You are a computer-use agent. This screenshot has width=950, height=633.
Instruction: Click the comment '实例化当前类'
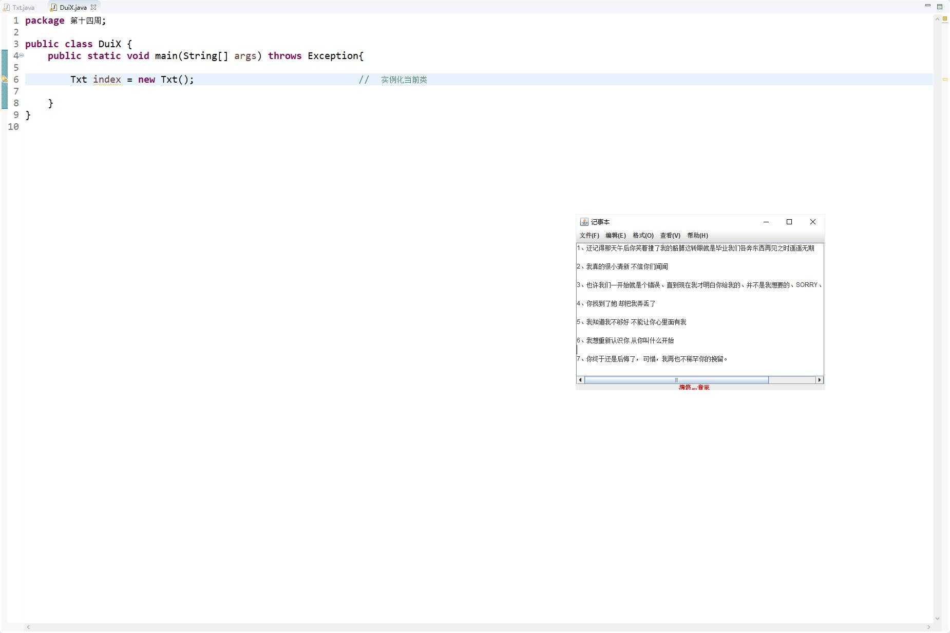tap(404, 80)
